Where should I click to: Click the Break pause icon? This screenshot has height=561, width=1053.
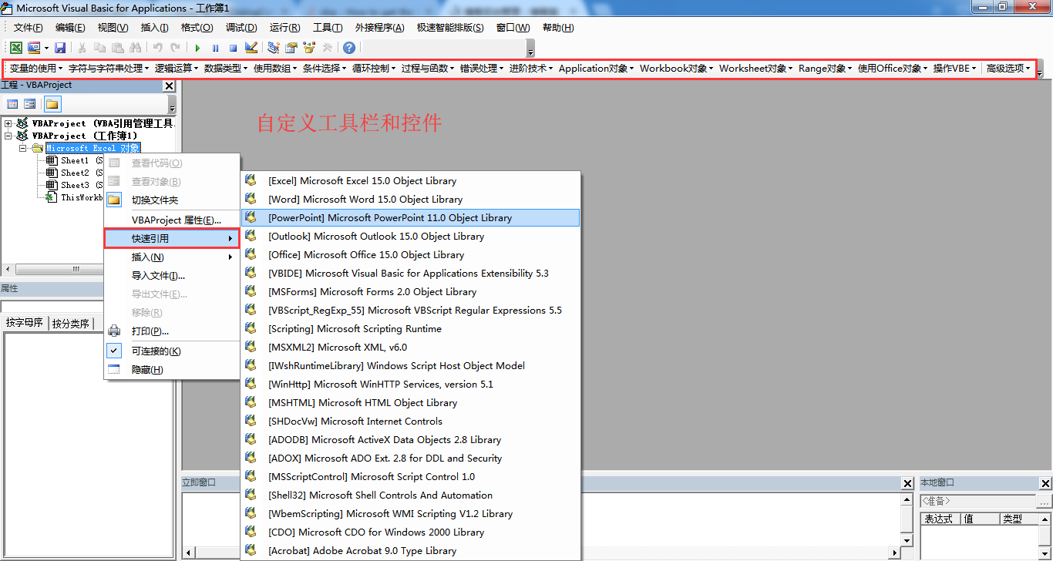pyautogui.click(x=215, y=48)
